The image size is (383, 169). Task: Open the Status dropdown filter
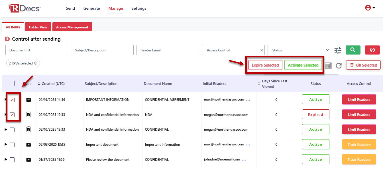tap(299, 50)
